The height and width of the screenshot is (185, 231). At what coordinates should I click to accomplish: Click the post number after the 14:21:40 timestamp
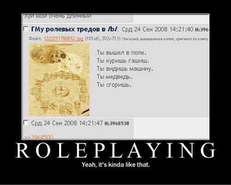(202, 29)
